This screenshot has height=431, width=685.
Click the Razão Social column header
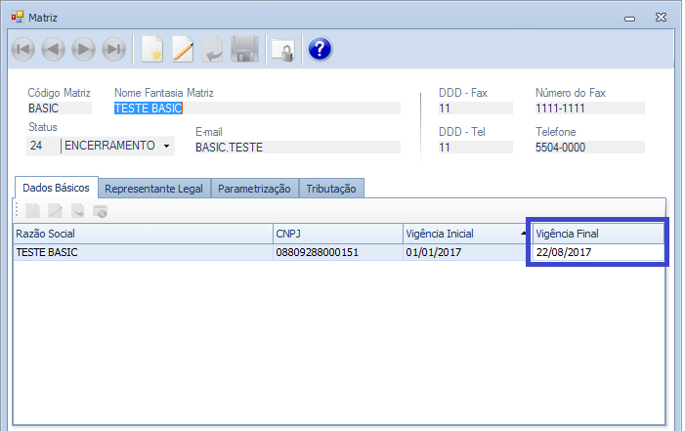(143, 234)
